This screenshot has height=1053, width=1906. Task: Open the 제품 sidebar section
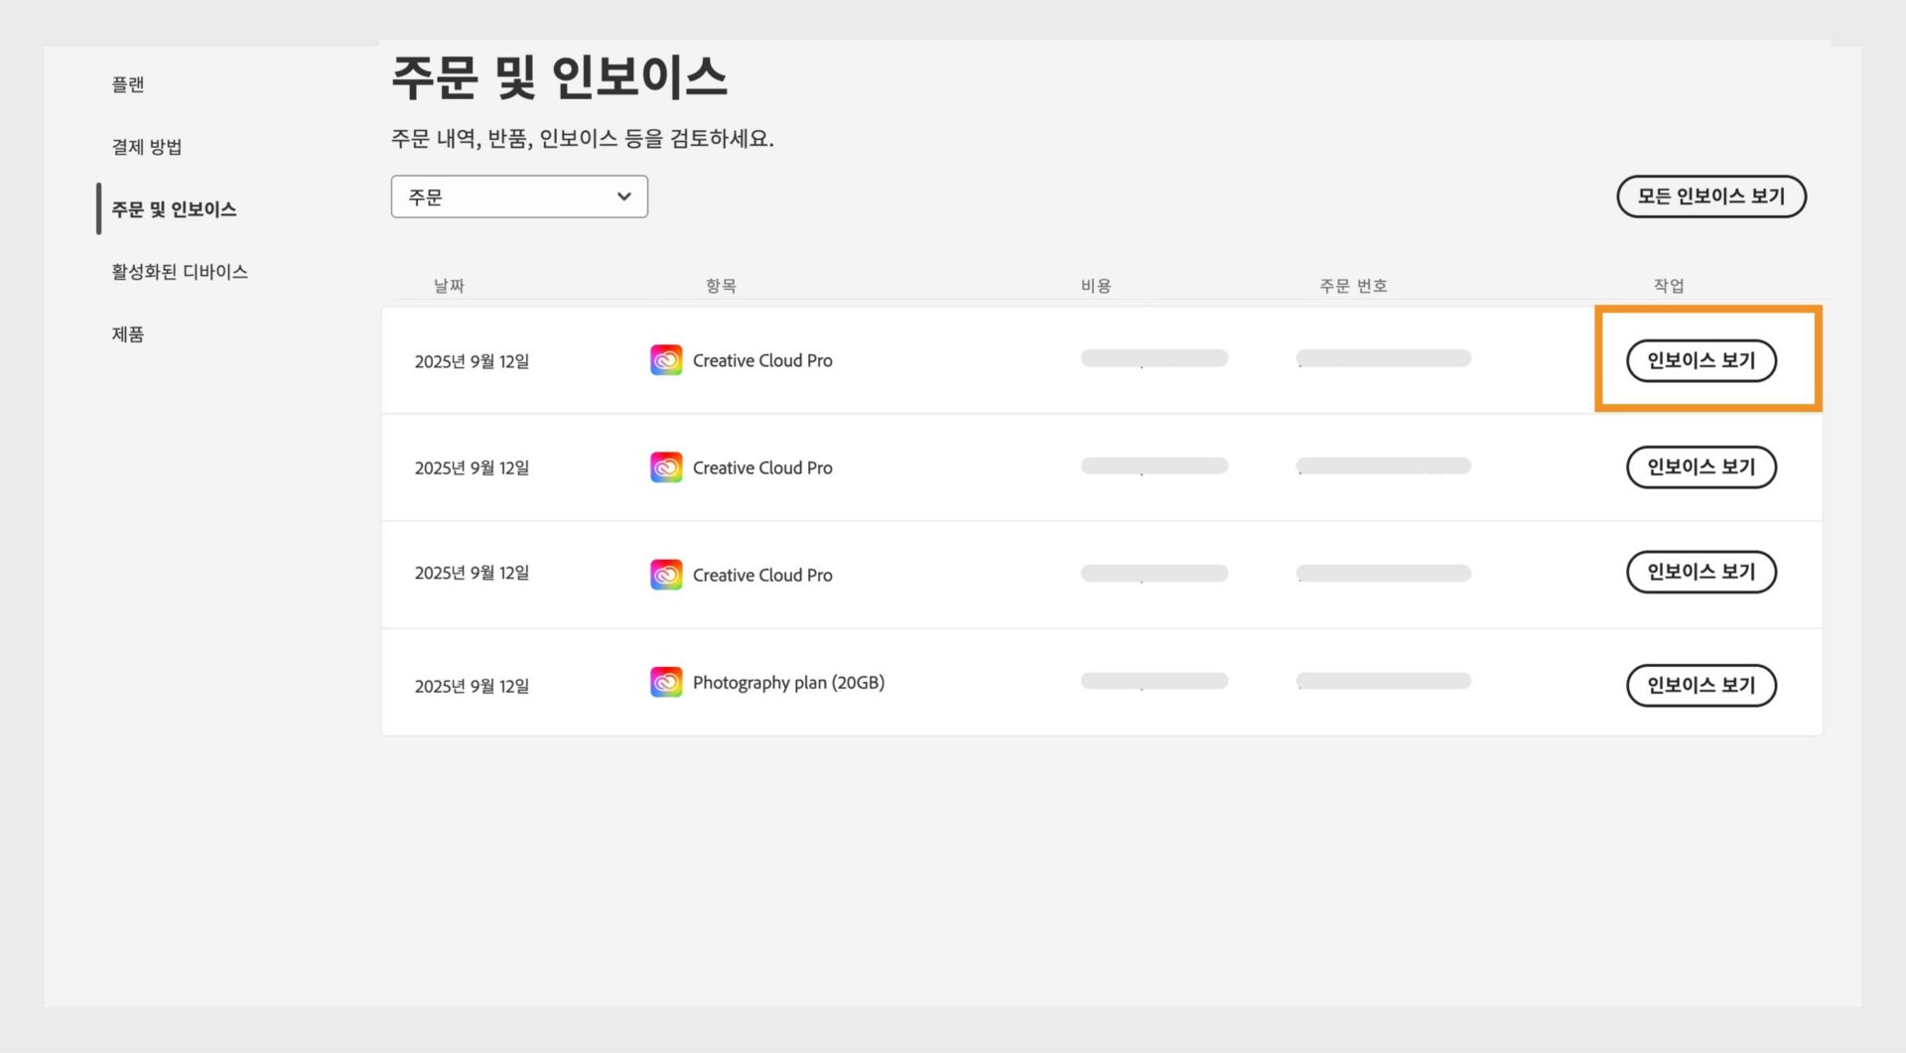pyautogui.click(x=127, y=334)
